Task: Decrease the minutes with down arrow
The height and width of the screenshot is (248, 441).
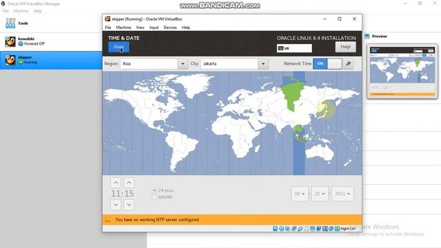Action: (x=129, y=205)
